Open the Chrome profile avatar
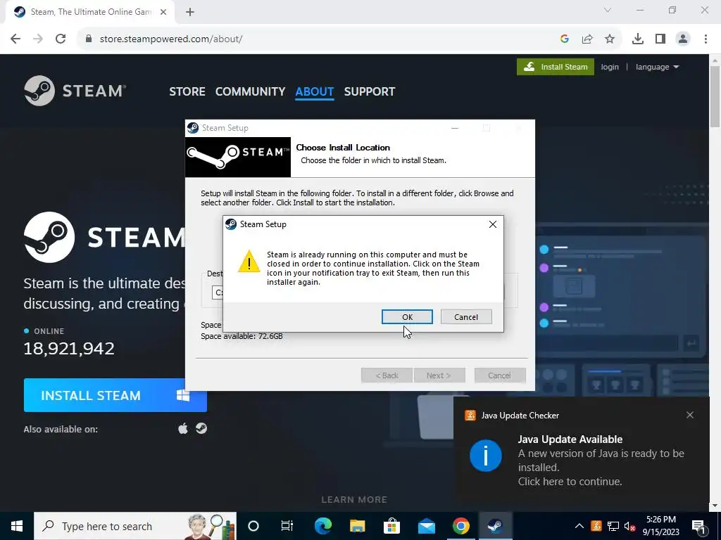The image size is (721, 540). pyautogui.click(x=683, y=39)
